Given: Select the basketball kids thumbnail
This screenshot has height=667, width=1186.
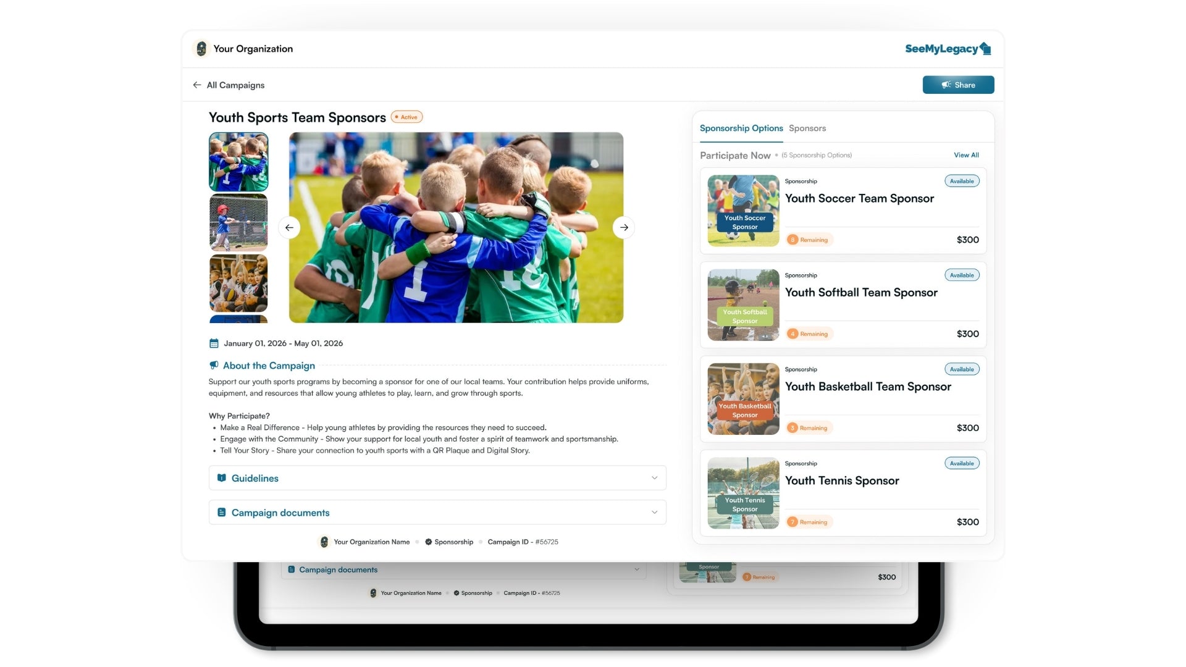Looking at the screenshot, I should [238, 283].
